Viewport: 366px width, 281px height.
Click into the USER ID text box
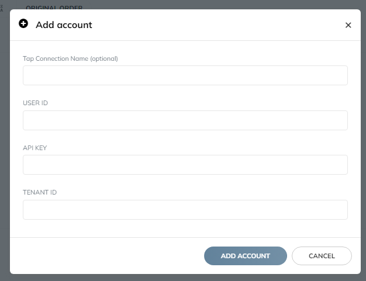(x=185, y=120)
